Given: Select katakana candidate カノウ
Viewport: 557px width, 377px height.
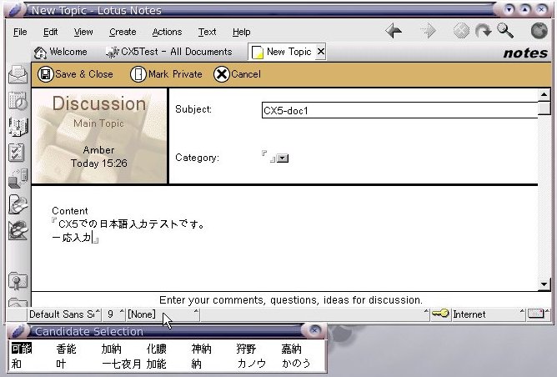Looking at the screenshot, I should click(x=251, y=364).
